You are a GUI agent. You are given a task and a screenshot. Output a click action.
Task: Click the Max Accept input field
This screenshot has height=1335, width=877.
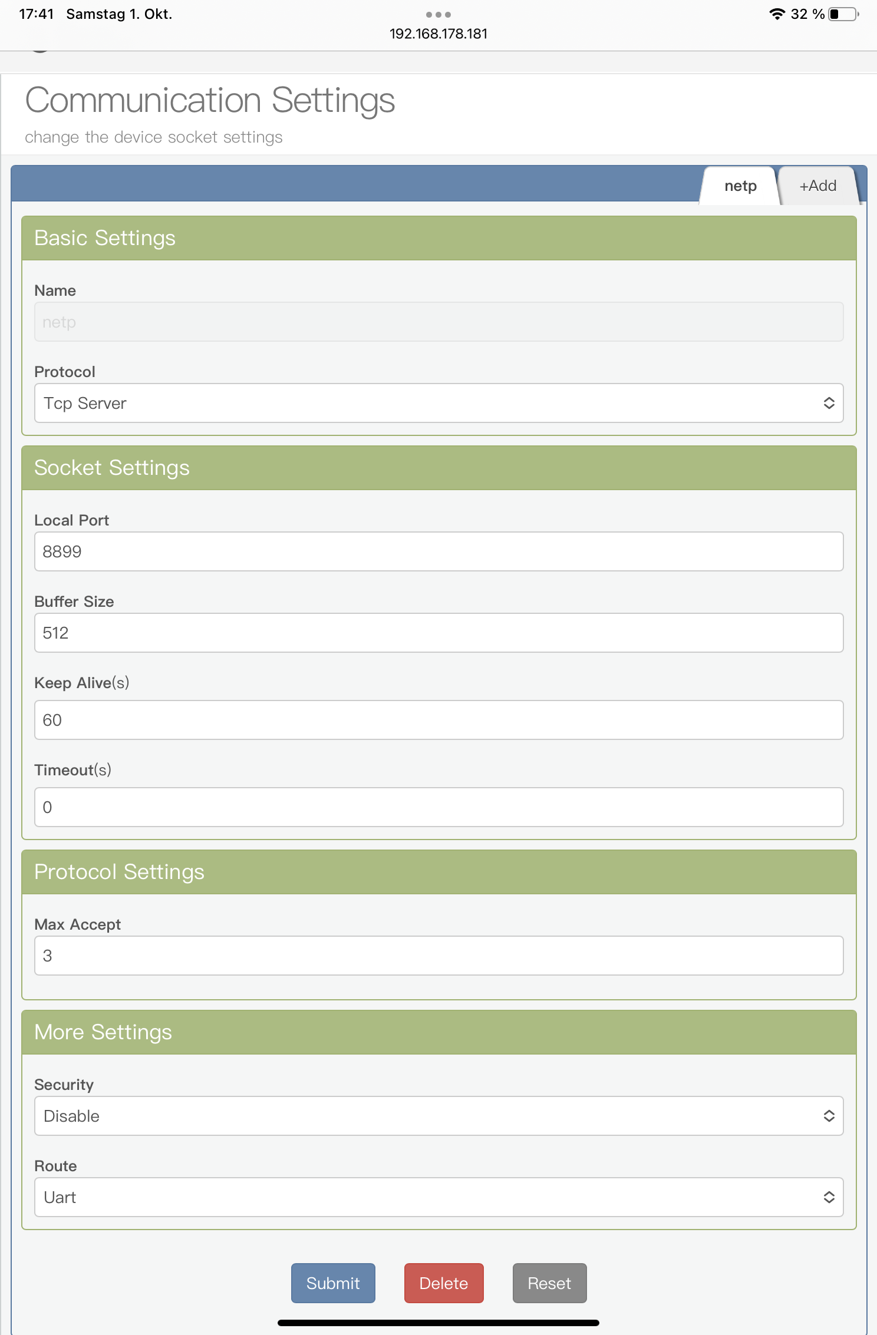point(438,956)
